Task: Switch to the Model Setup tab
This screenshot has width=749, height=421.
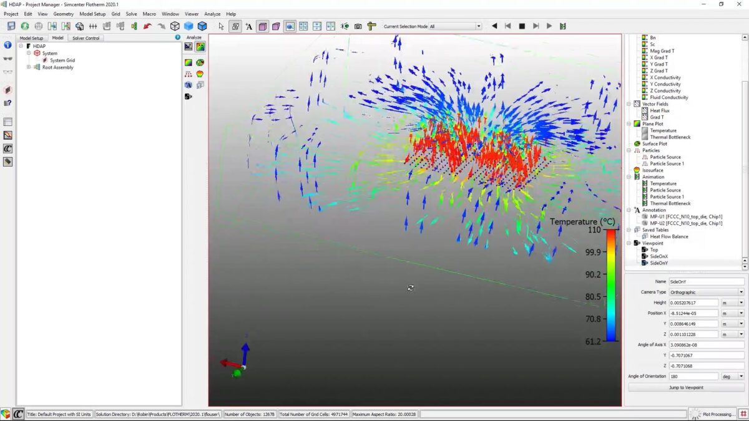Action: (x=32, y=38)
